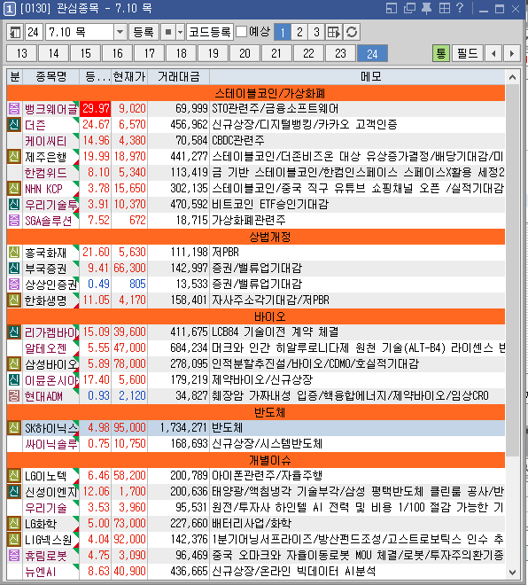Click 1,734,271 trading value cell
Viewport: 528px width, 585px height.
179,428
